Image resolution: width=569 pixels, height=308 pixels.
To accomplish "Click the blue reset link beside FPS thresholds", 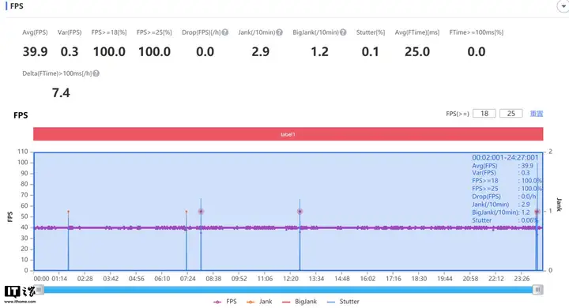I will 537,114.
